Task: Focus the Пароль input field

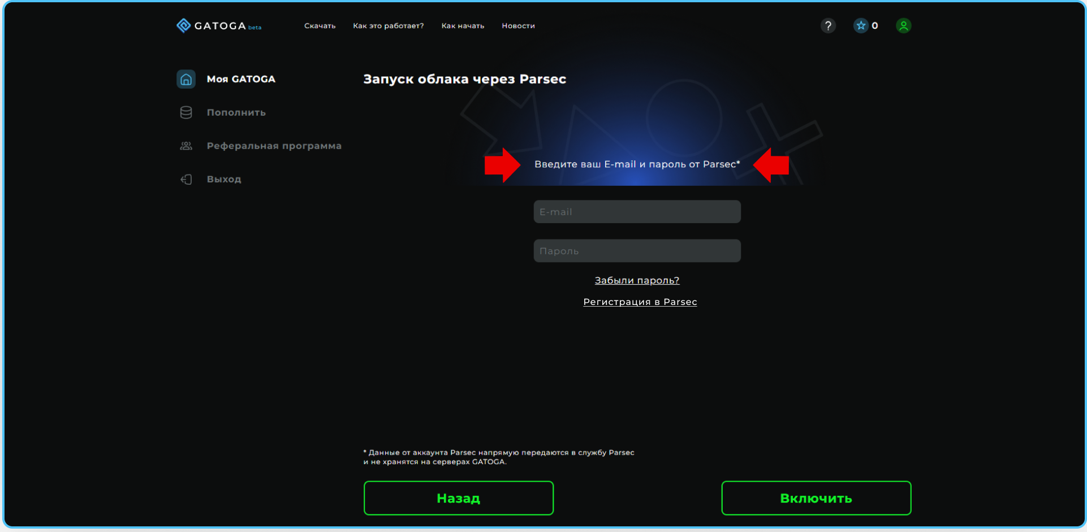Action: click(x=637, y=251)
